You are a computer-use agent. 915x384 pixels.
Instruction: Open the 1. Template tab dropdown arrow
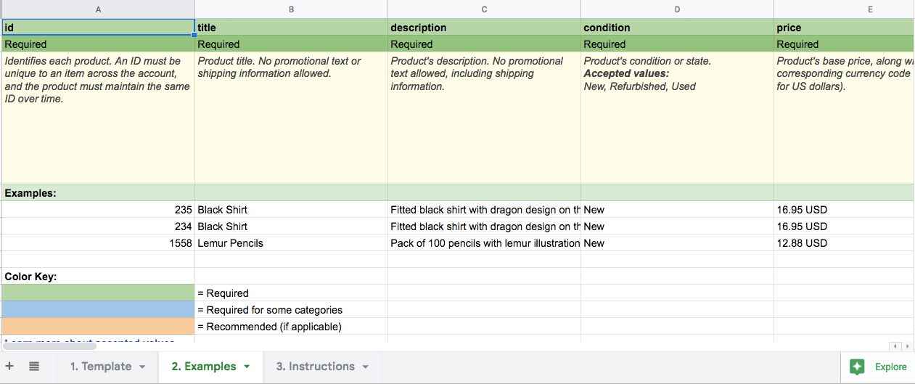(142, 367)
